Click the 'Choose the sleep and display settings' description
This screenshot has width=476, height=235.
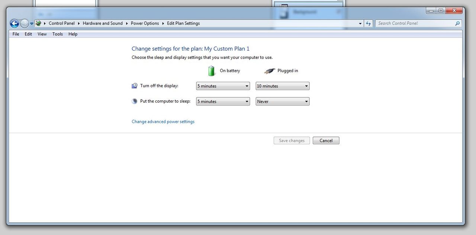(202, 58)
